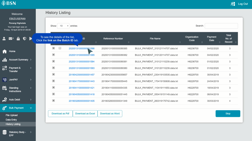
Task: Click the BSN logo
Action: point(9,3)
